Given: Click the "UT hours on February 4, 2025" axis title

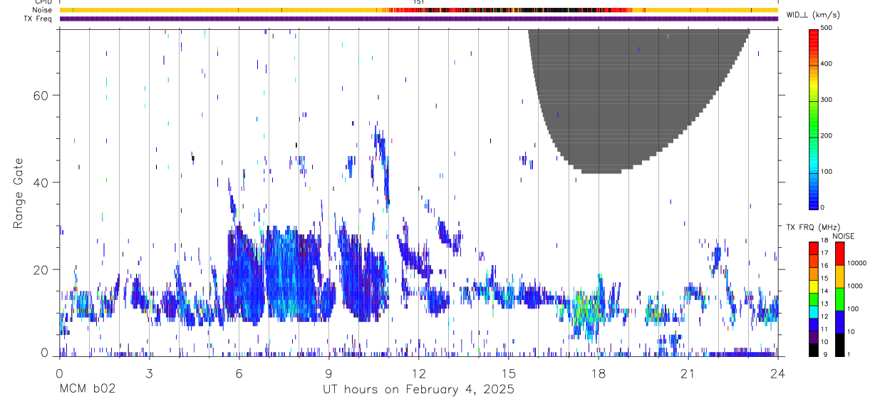Looking at the screenshot, I should point(418,390).
